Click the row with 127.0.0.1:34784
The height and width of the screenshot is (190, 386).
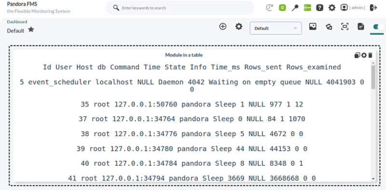(192, 163)
